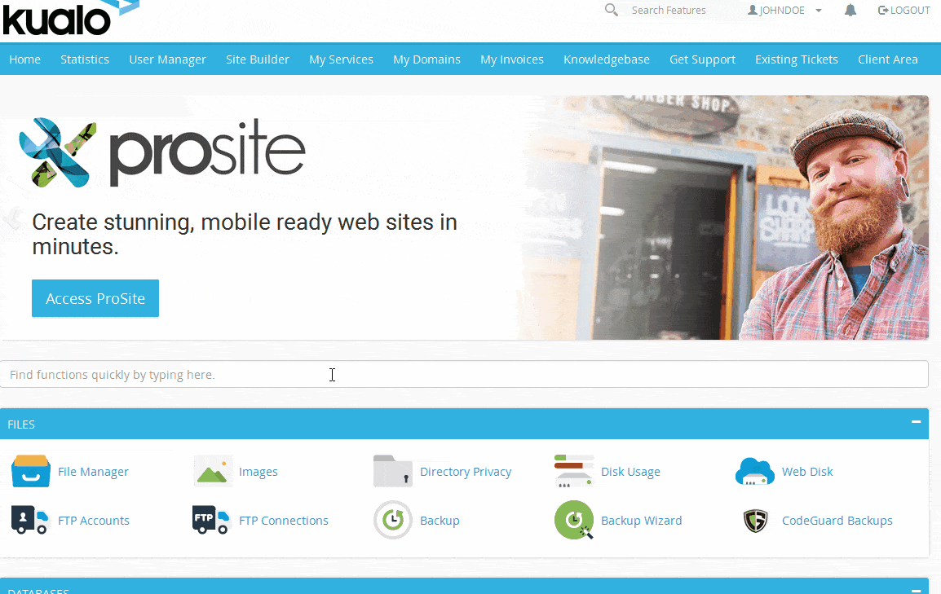The image size is (941, 594).
Task: Collapse the Files section
Action: click(x=916, y=423)
